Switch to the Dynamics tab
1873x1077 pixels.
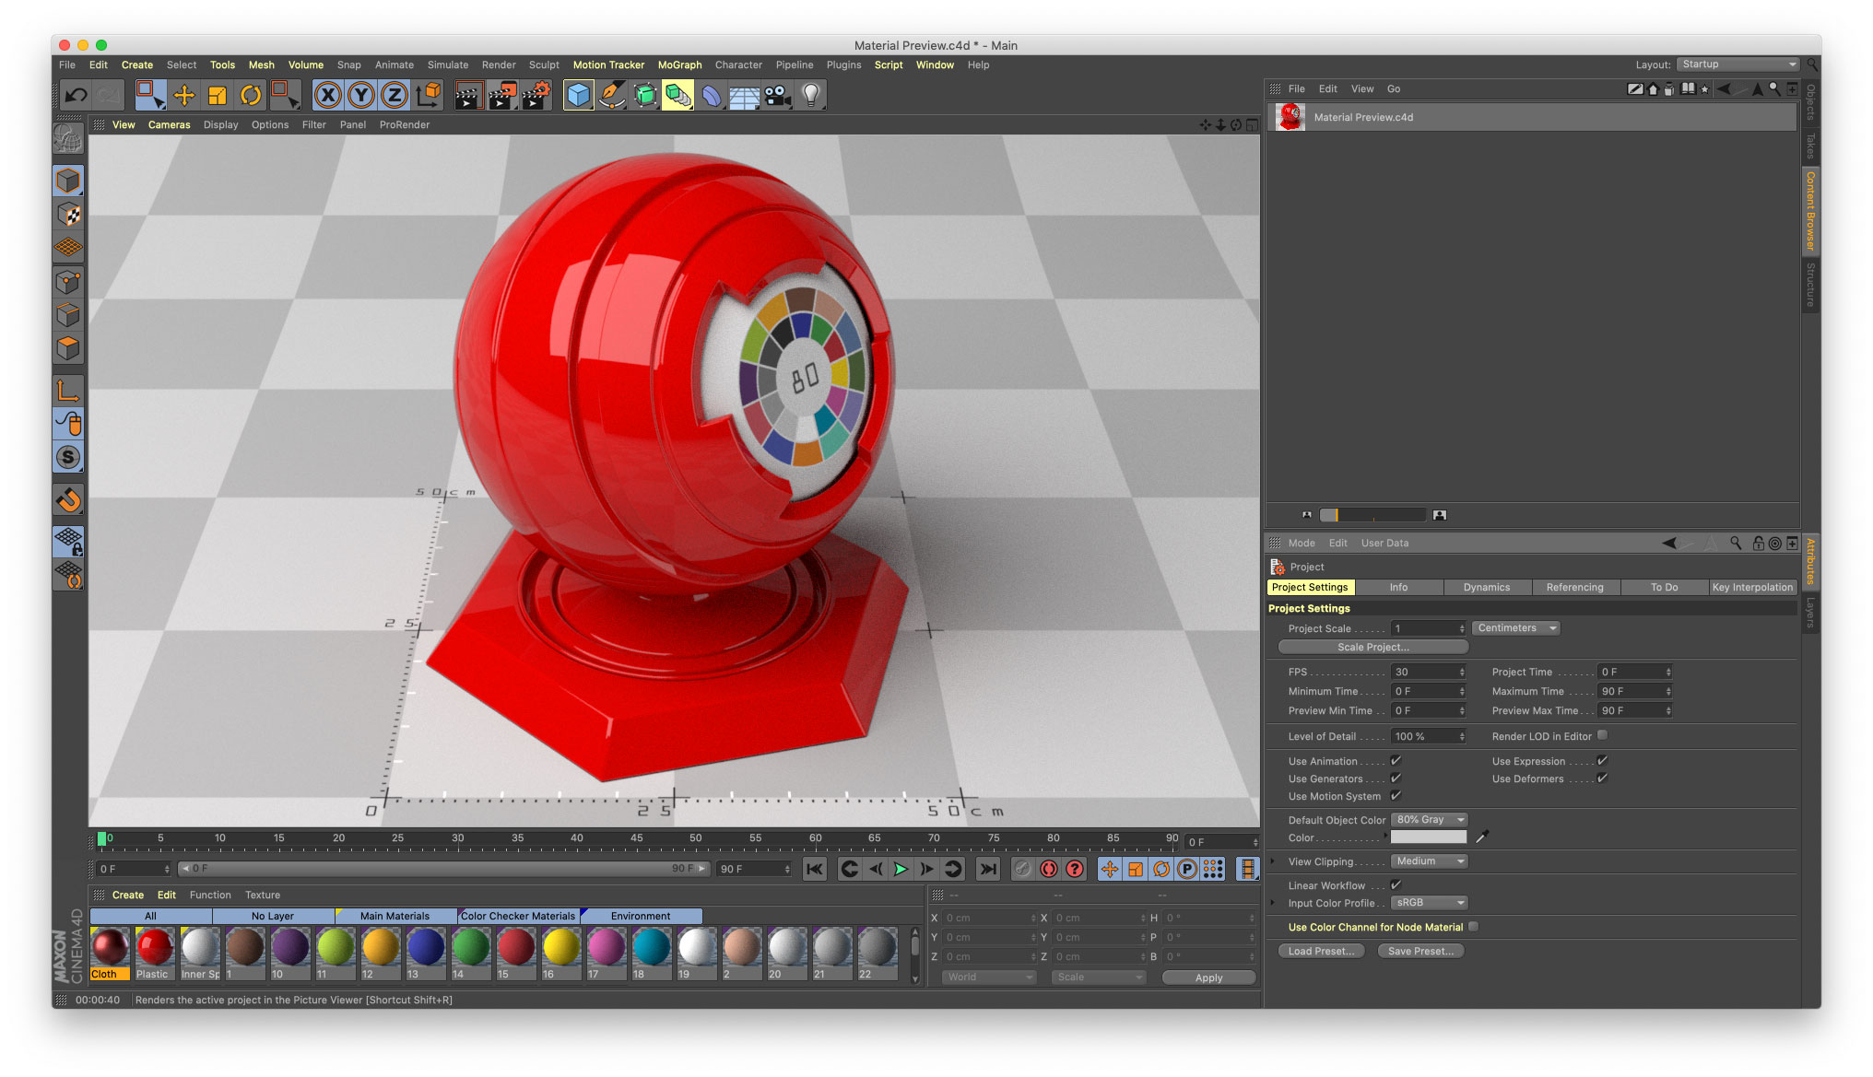[x=1487, y=588]
